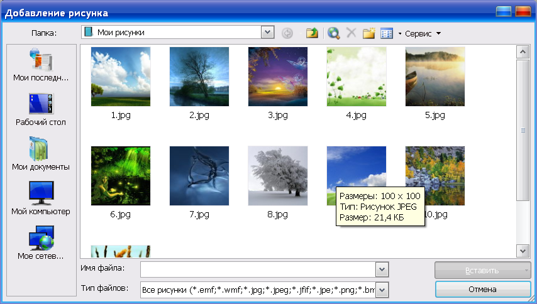Select thumbnail 2.jpg with tree
Viewport: 537px width, 304px height.
199,77
